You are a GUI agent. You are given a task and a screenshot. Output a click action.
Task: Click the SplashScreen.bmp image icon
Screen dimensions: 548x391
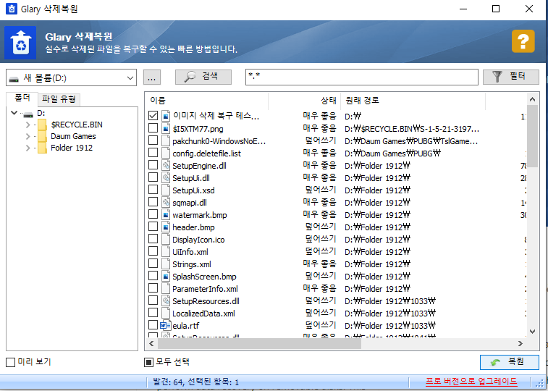[x=166, y=276]
